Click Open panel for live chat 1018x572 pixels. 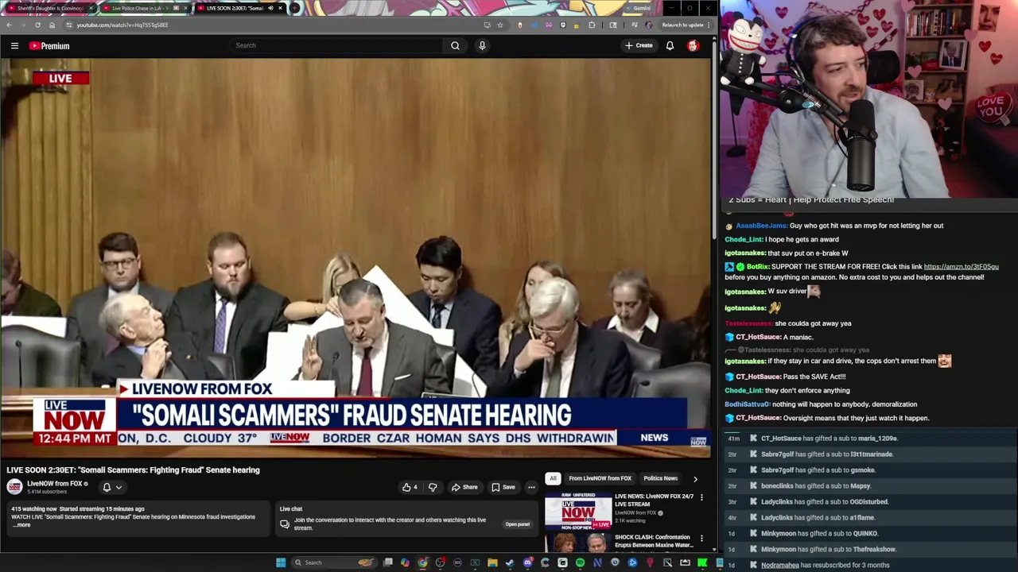[517, 524]
